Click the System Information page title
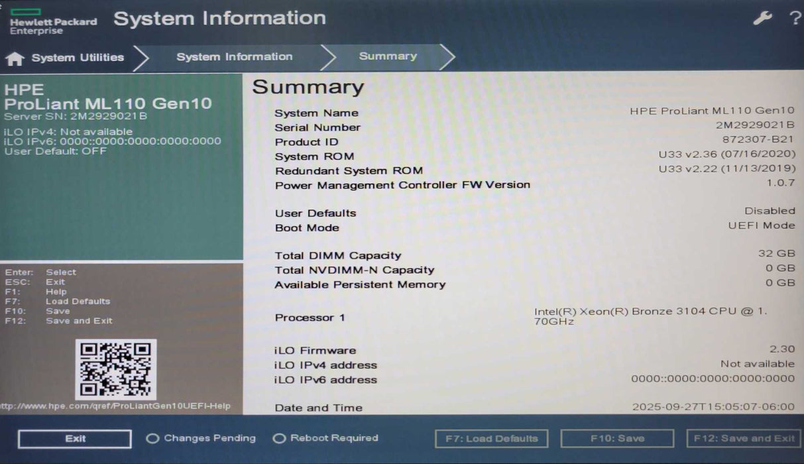804x464 pixels. (219, 18)
